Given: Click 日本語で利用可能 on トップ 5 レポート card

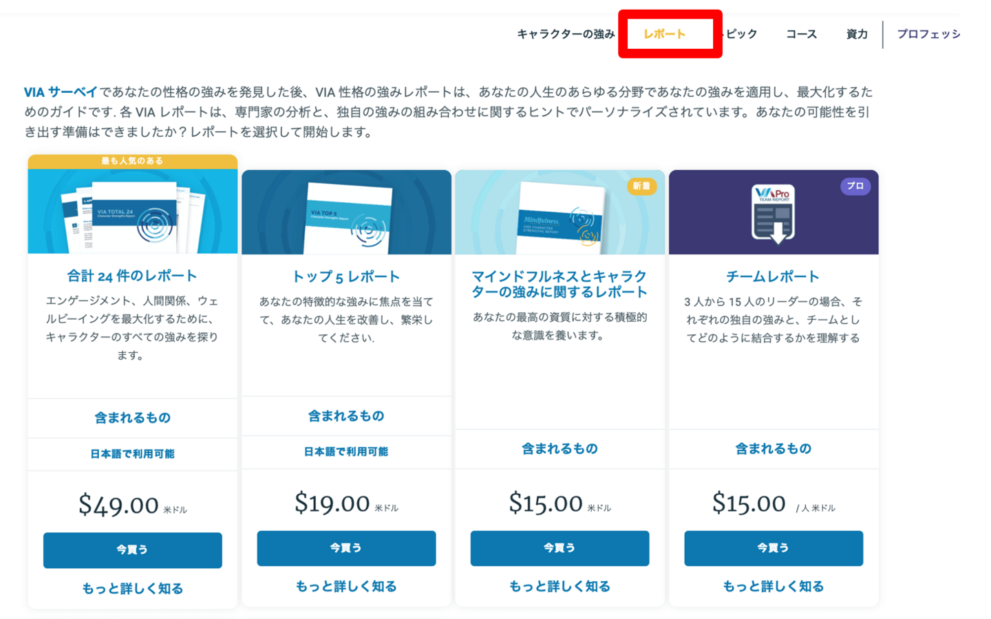Looking at the screenshot, I should (x=346, y=452).
